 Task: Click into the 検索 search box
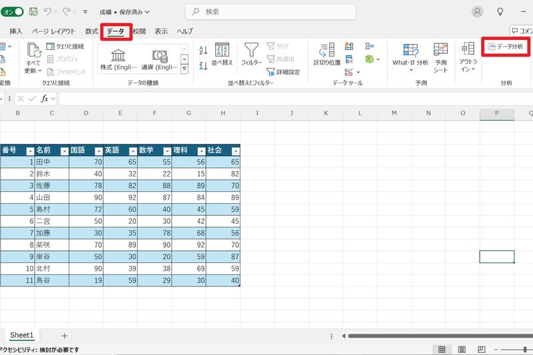(x=270, y=12)
